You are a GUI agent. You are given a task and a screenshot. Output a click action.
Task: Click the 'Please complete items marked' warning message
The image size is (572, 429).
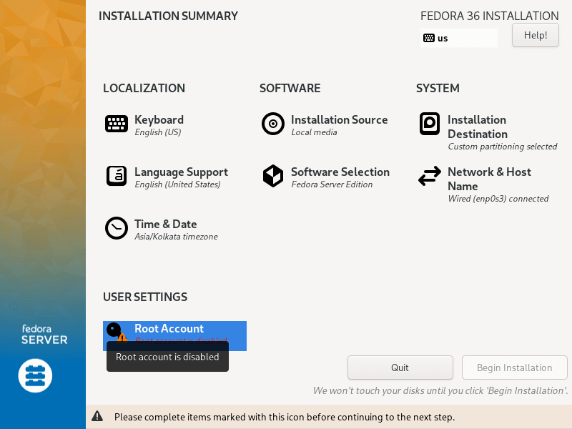click(x=285, y=417)
